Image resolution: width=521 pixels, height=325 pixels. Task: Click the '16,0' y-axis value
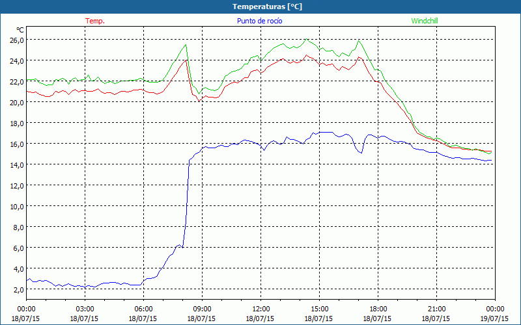(x=17, y=144)
